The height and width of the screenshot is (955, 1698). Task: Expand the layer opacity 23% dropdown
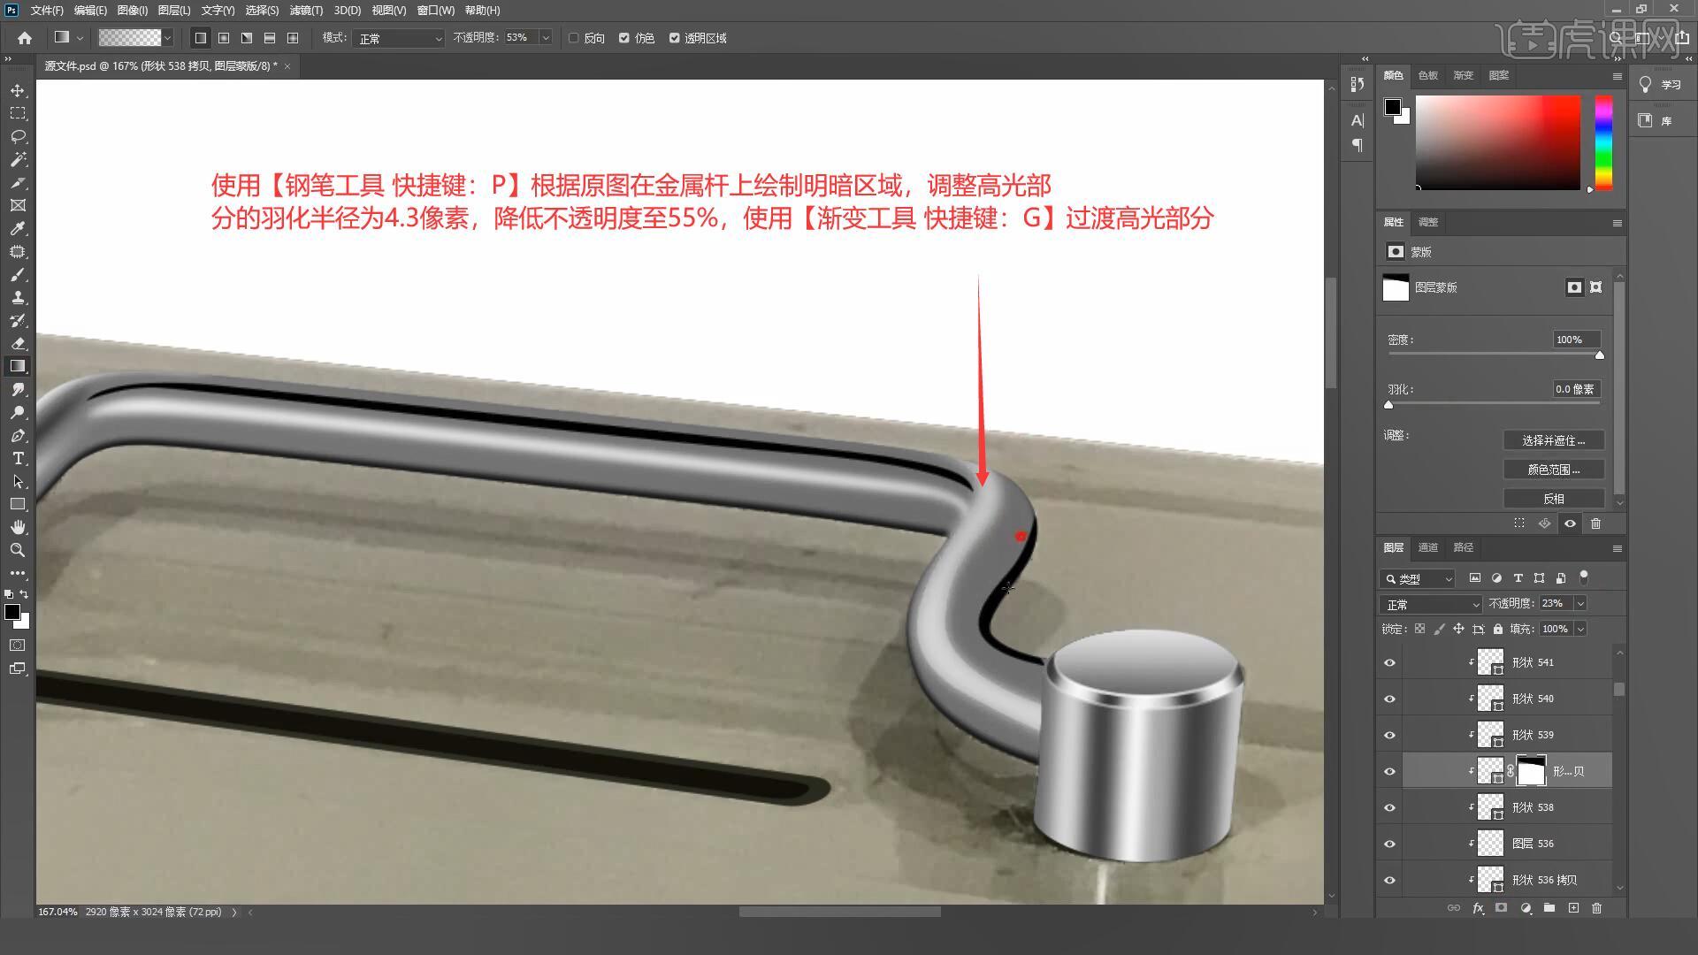[x=1580, y=604]
